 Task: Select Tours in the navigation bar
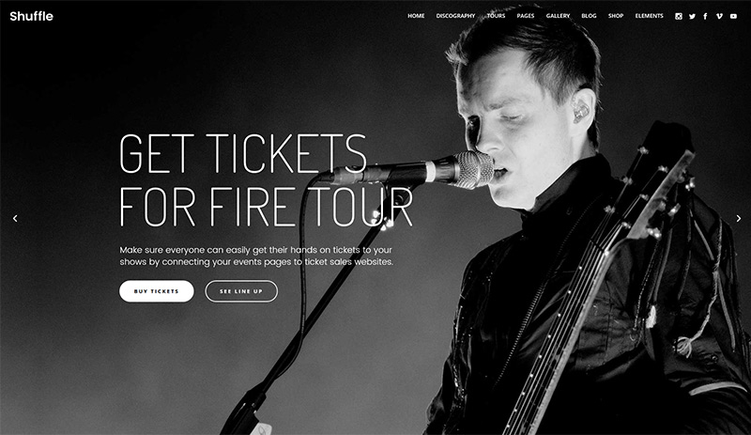click(496, 16)
